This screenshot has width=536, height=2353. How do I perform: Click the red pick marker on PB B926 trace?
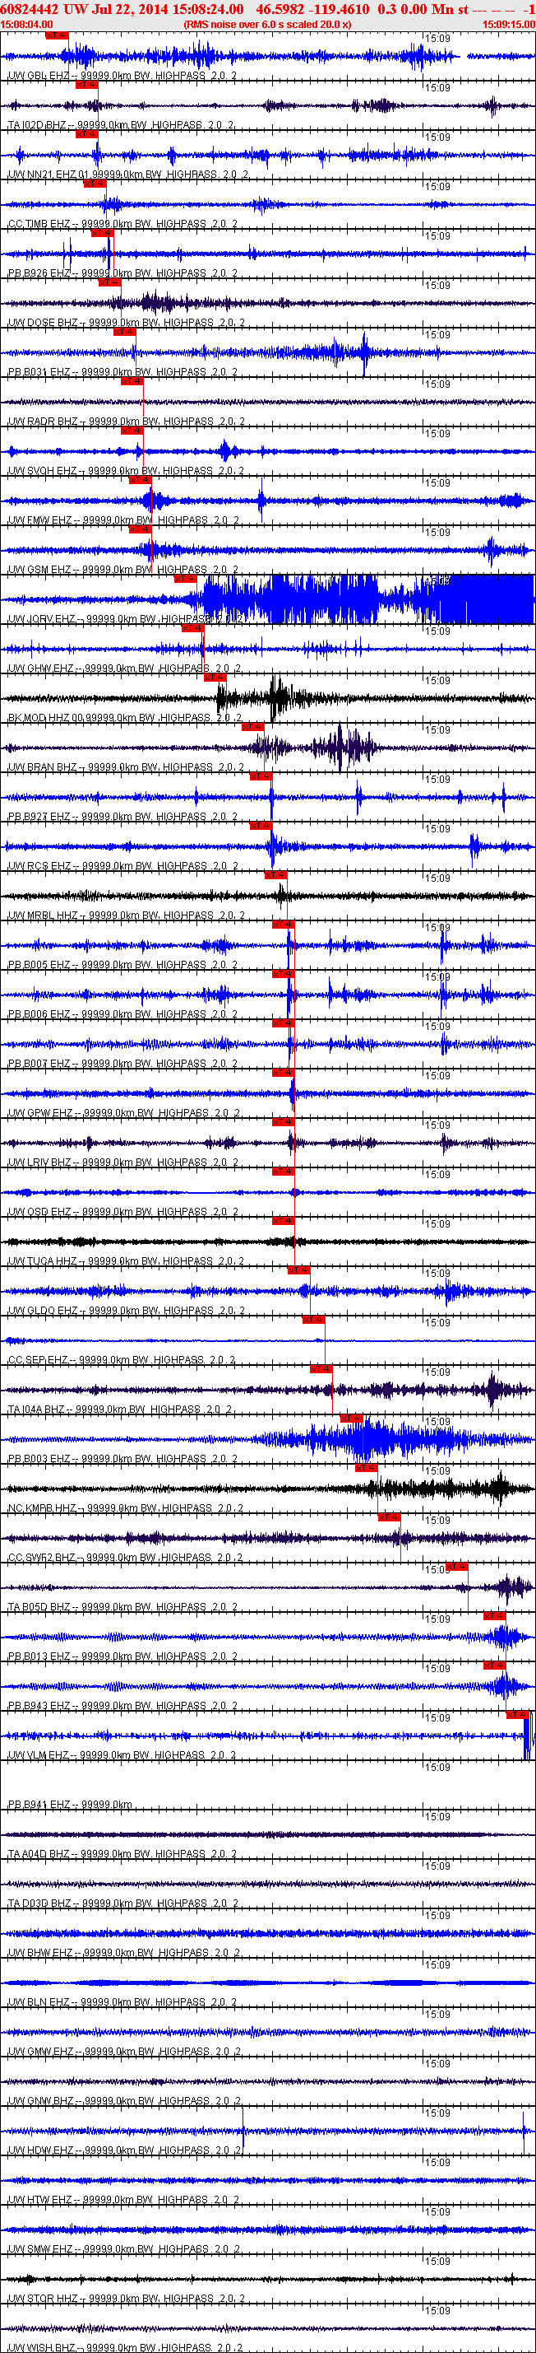point(101,232)
